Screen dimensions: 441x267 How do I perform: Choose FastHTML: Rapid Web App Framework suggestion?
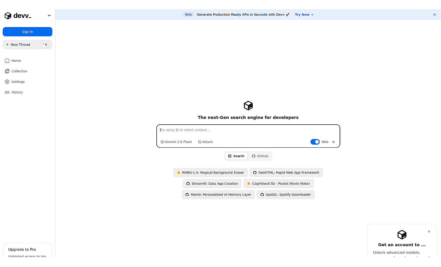point(286,172)
